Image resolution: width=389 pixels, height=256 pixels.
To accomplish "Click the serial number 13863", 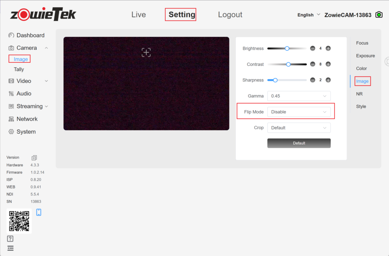I will [x=36, y=201].
